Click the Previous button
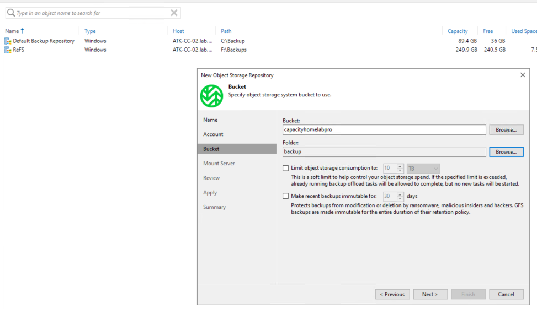The width and height of the screenshot is (537, 309). (x=392, y=294)
